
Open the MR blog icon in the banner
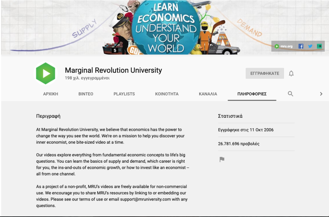319,46
